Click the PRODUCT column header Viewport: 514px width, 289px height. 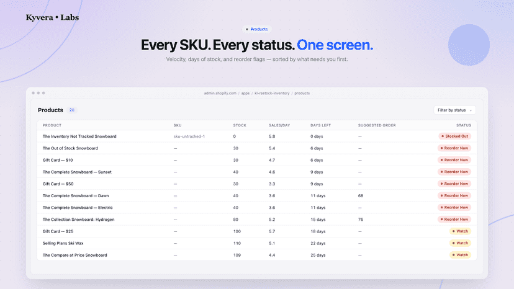coord(52,125)
